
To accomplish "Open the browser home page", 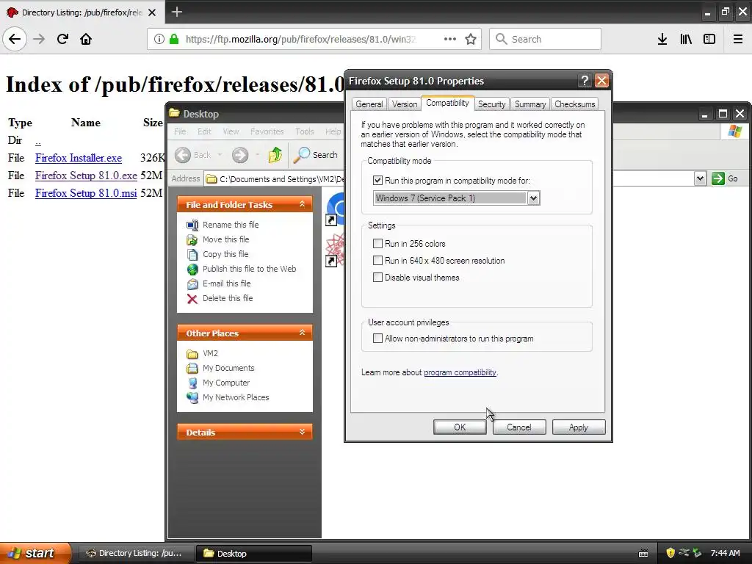I will [x=86, y=39].
